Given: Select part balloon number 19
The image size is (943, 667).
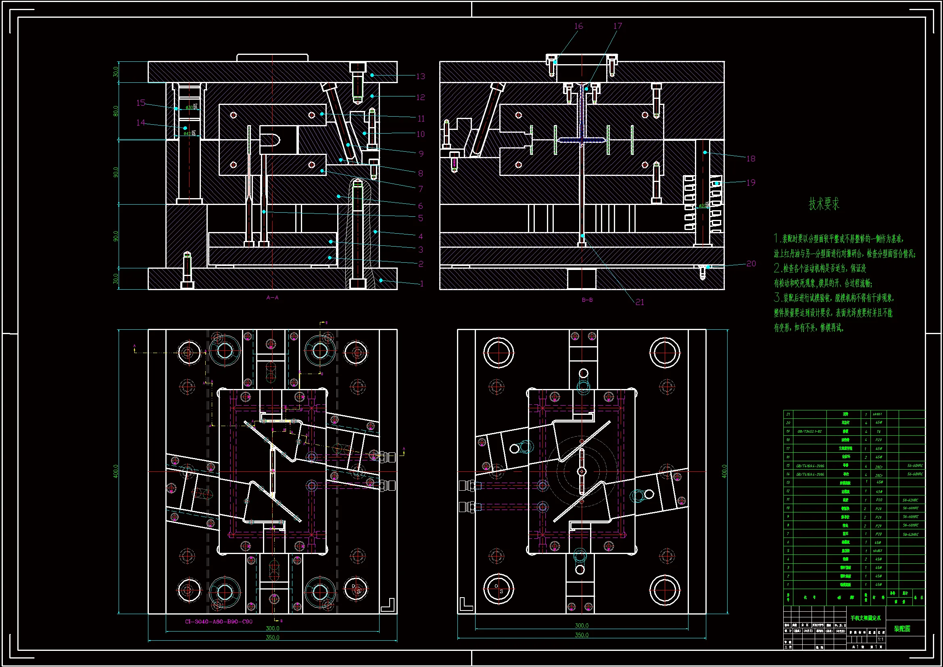Looking at the screenshot, I should [750, 182].
